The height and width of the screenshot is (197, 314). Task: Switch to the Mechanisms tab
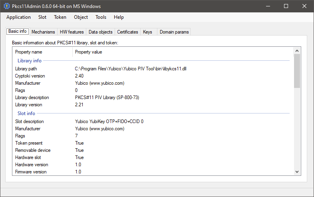click(43, 32)
